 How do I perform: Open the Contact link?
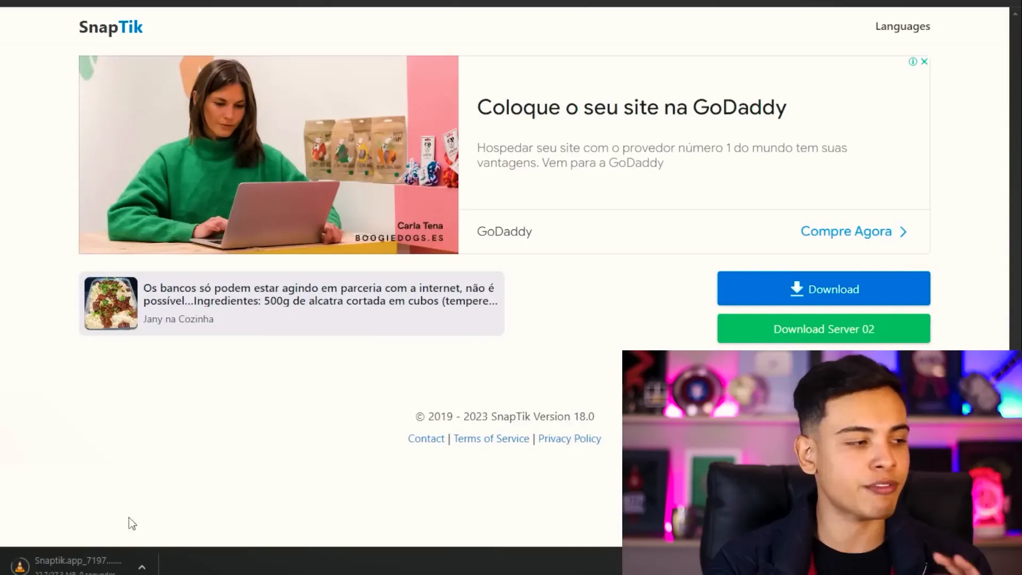(426, 439)
